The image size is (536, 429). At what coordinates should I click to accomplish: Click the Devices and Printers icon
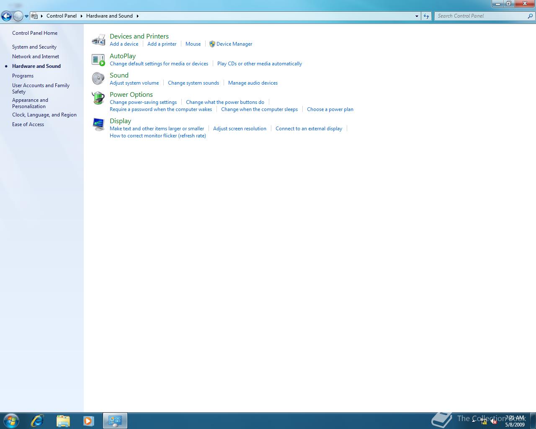[98, 40]
